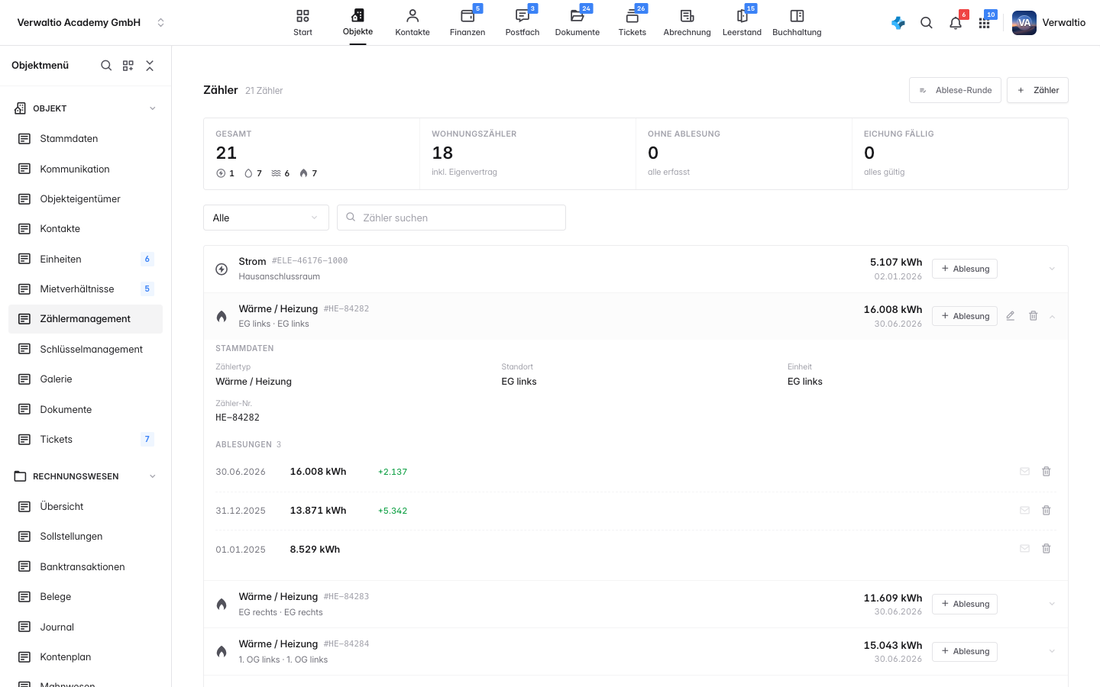This screenshot has height=687, width=1100.
Task: Add Ablesung for meter HE-84283
Action: tap(965, 604)
